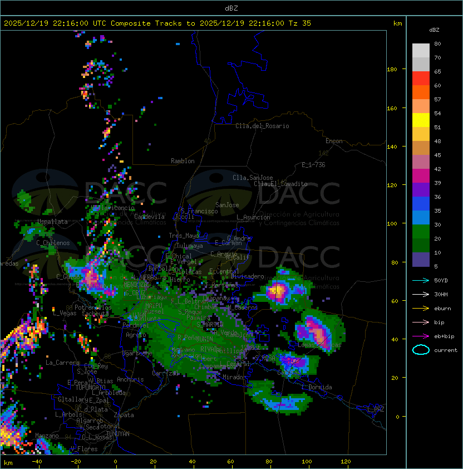Click the 'dBZ' heading above the color scale
This screenshot has height=469, width=463.
point(434,30)
